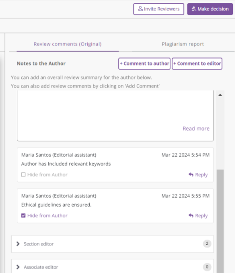Click the reply arrow icon on the keywords comment
Screen dimensions: 235x273
[x=191, y=174]
